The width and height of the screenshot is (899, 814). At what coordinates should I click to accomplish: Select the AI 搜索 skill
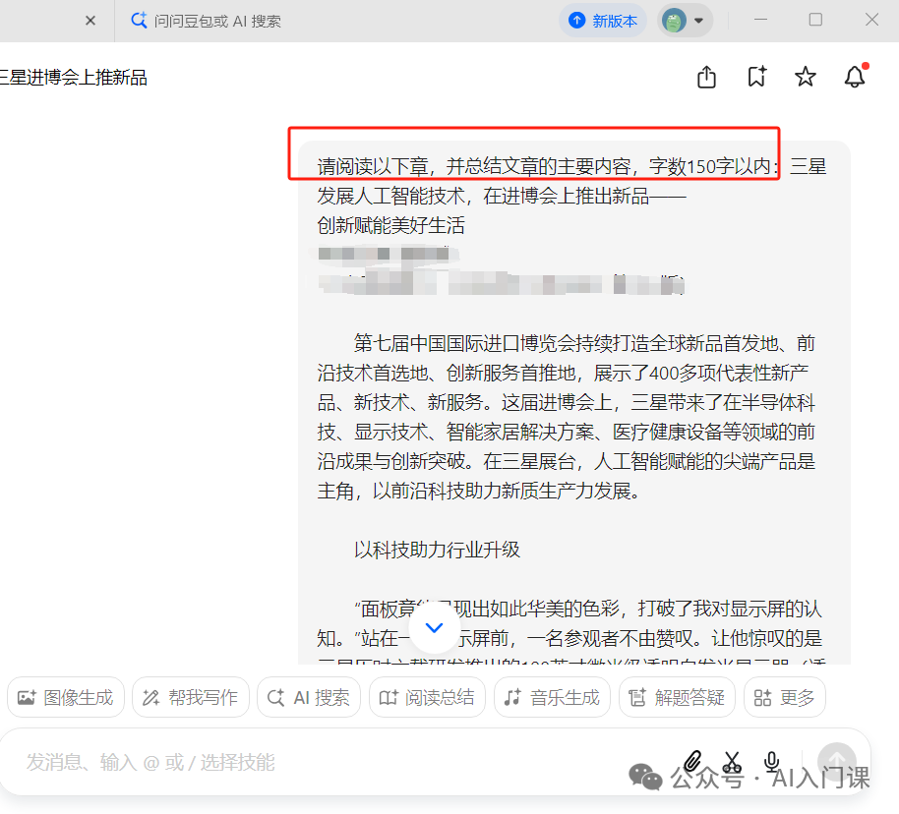[309, 698]
